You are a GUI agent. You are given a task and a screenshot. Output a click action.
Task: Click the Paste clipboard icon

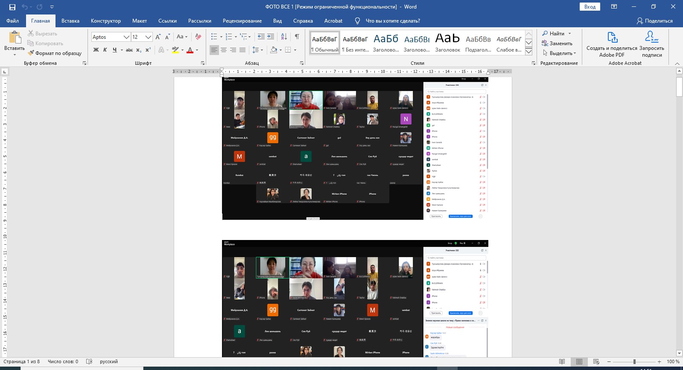pyautogui.click(x=15, y=38)
